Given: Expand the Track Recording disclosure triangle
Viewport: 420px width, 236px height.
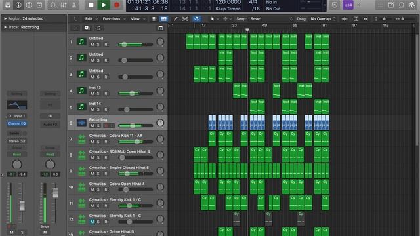Looking at the screenshot, I should coord(5,27).
